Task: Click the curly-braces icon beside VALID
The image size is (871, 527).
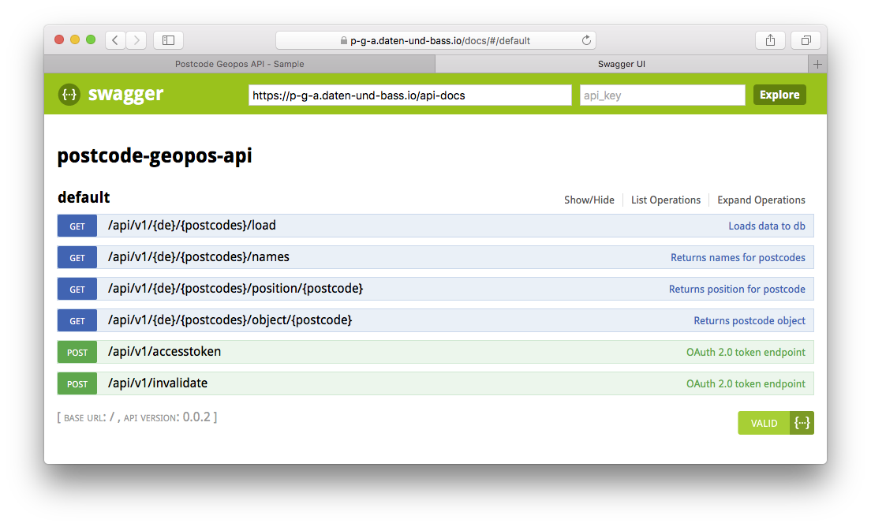Action: pyautogui.click(x=802, y=423)
